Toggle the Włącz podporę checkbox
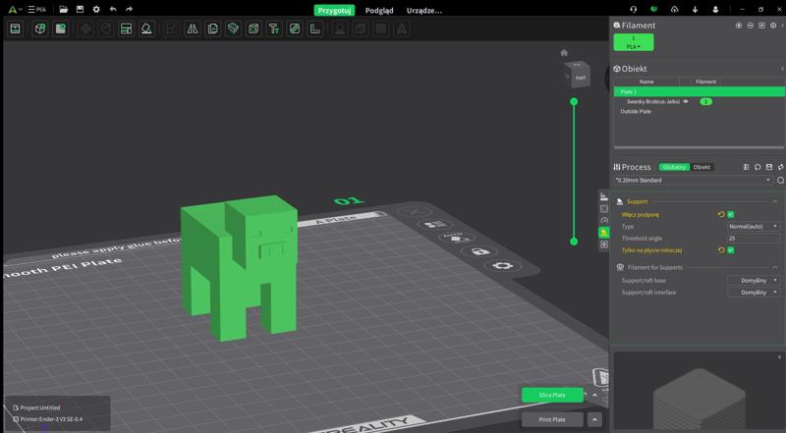This screenshot has width=786, height=433. click(730, 214)
